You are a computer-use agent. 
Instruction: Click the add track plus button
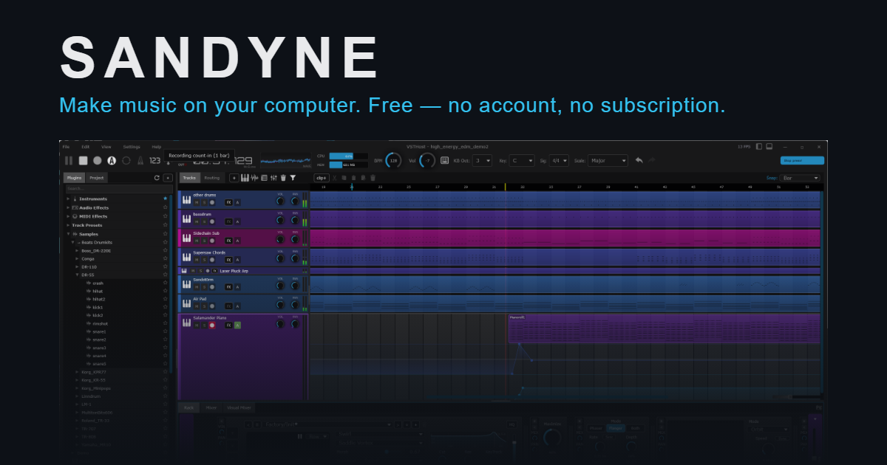coord(234,178)
